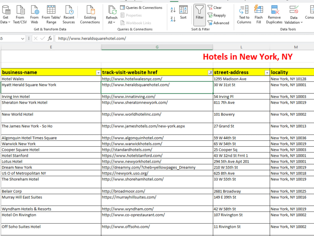Click the locality header cell
The image size is (314, 236).
(292, 72)
